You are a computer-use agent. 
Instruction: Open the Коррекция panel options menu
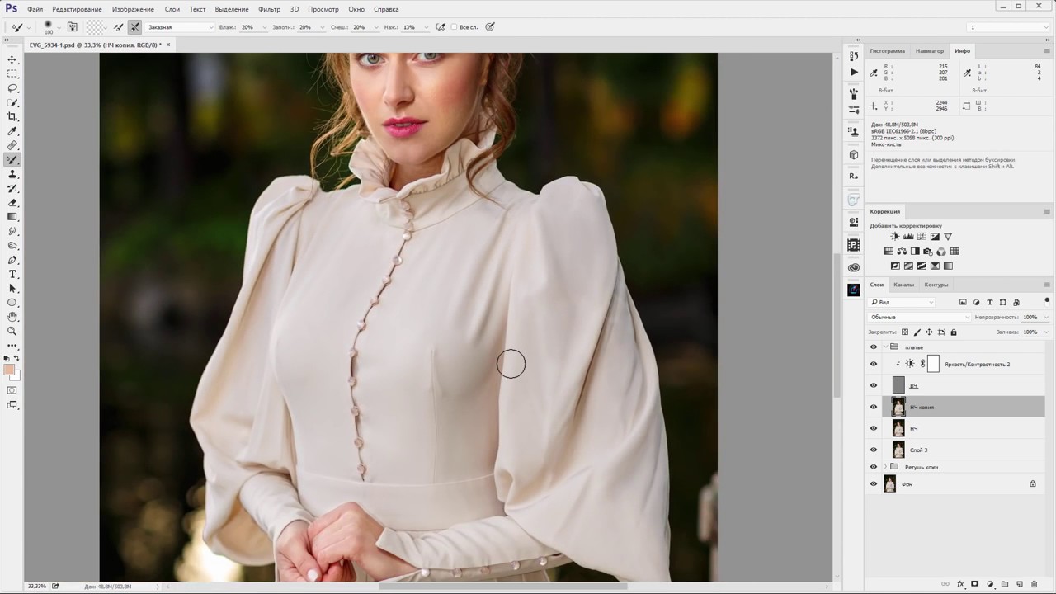(x=1047, y=212)
